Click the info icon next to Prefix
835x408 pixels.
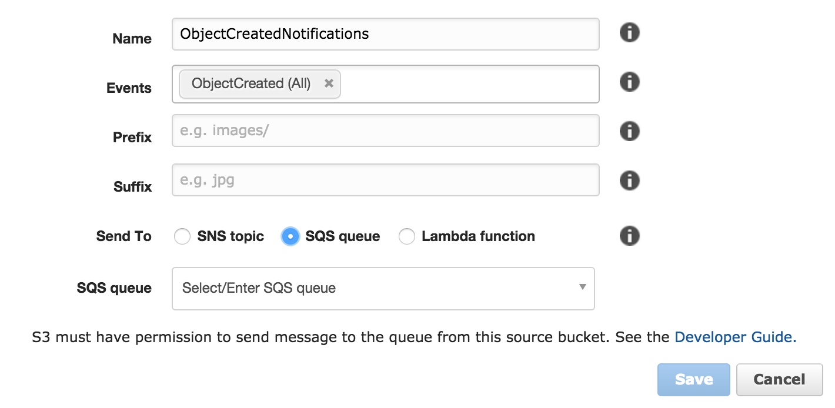629,131
